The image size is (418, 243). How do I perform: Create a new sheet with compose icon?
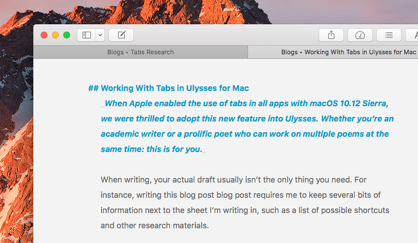point(121,35)
